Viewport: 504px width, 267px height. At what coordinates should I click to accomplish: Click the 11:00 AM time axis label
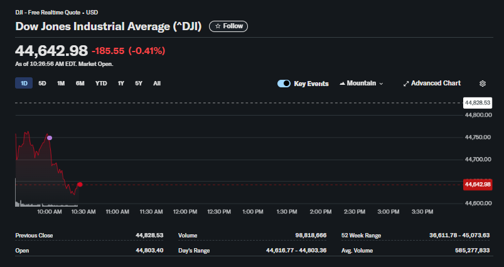(117, 212)
